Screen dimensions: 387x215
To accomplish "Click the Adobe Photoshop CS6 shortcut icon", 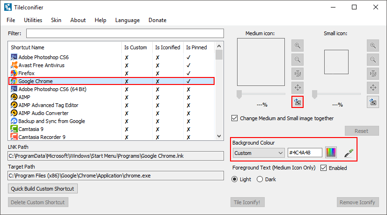I will click(x=14, y=57).
